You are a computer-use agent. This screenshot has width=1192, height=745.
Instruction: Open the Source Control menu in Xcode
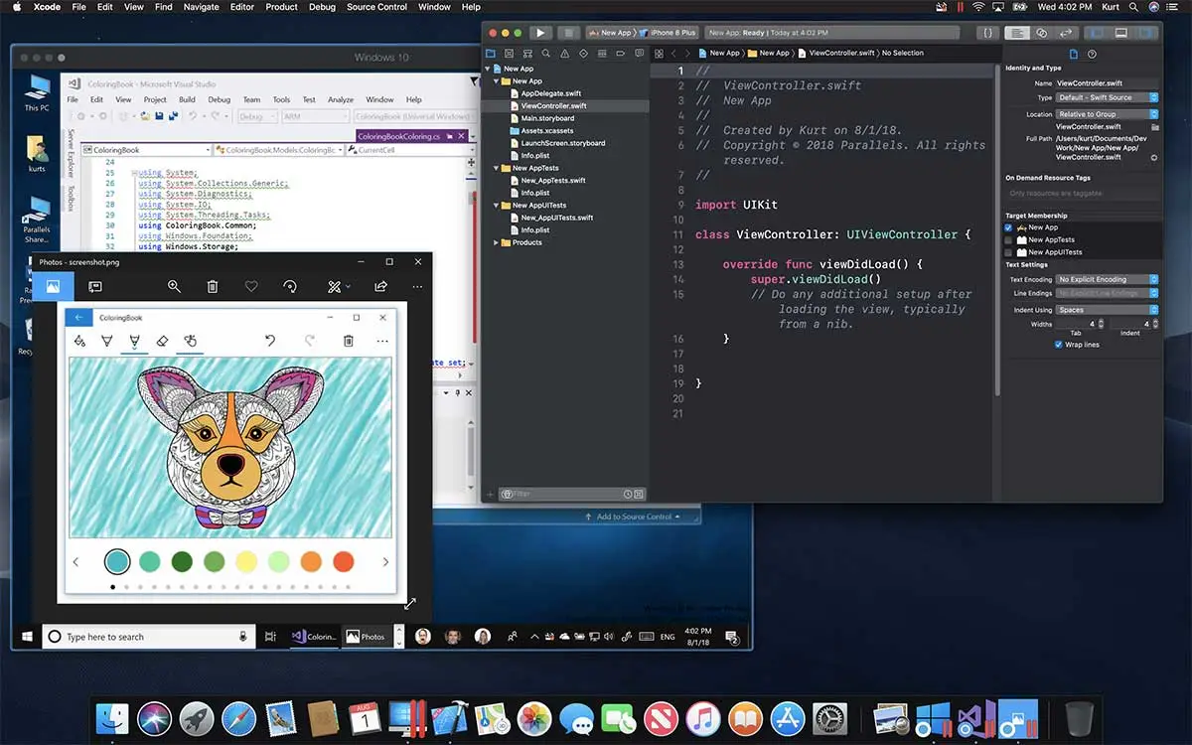click(x=376, y=7)
